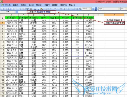
Task: Click header cell 销售金额
Action: [x=89, y=18]
